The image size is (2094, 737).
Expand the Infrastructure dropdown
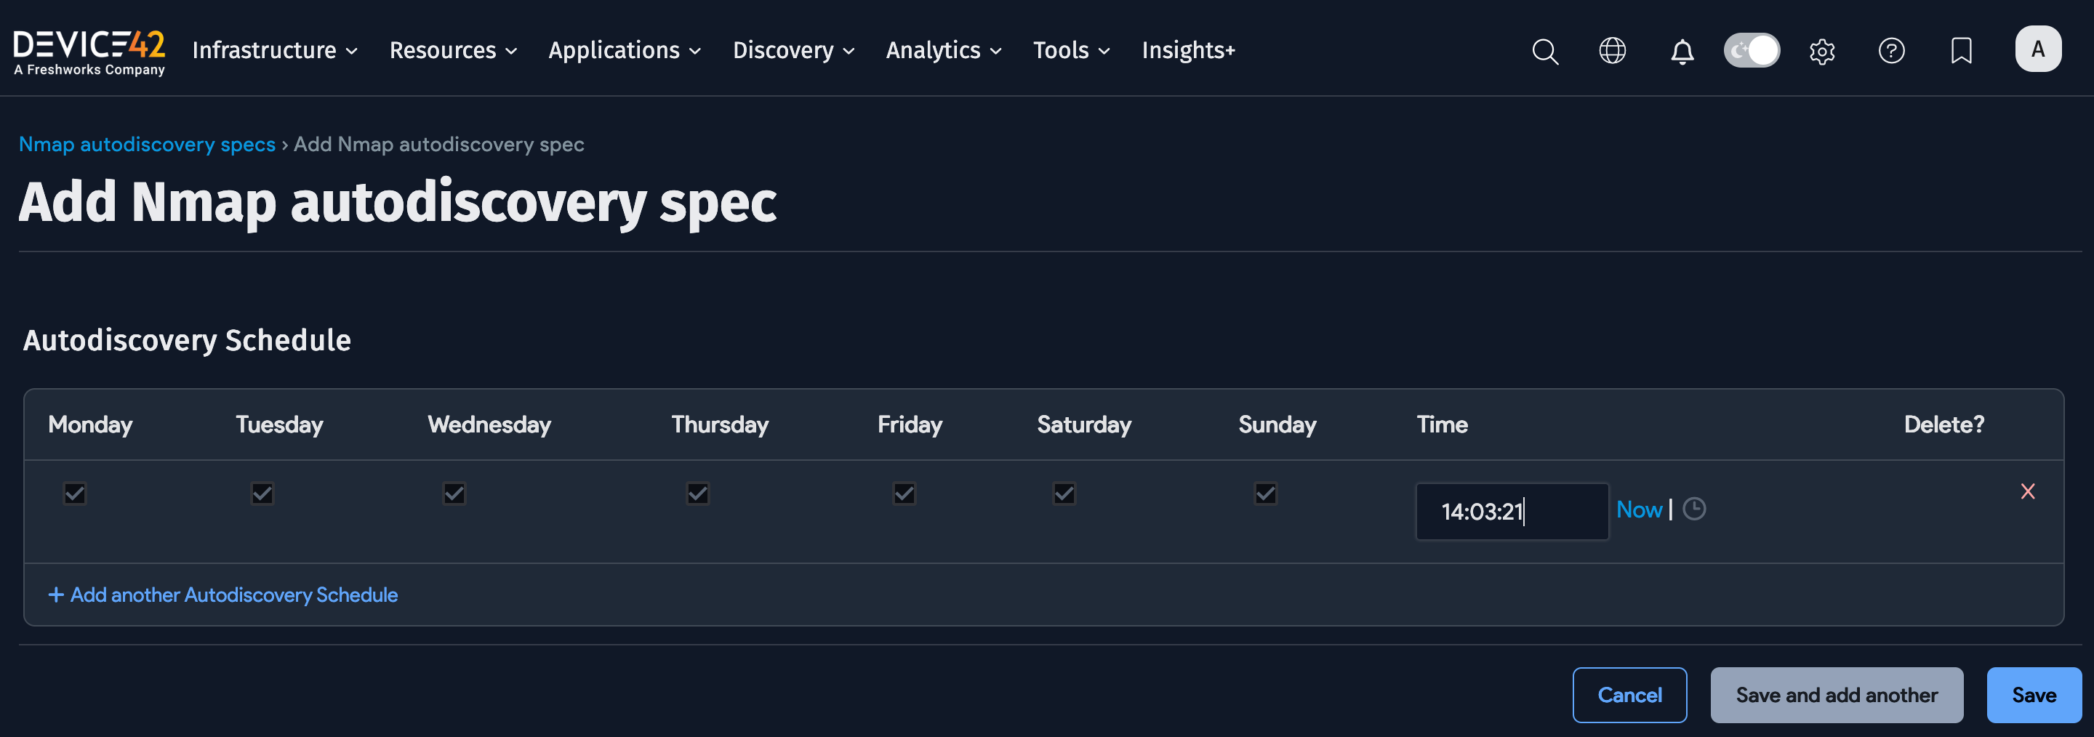[x=274, y=50]
